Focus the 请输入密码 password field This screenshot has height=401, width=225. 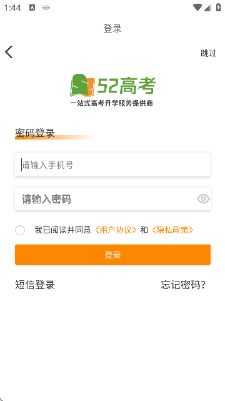112,199
